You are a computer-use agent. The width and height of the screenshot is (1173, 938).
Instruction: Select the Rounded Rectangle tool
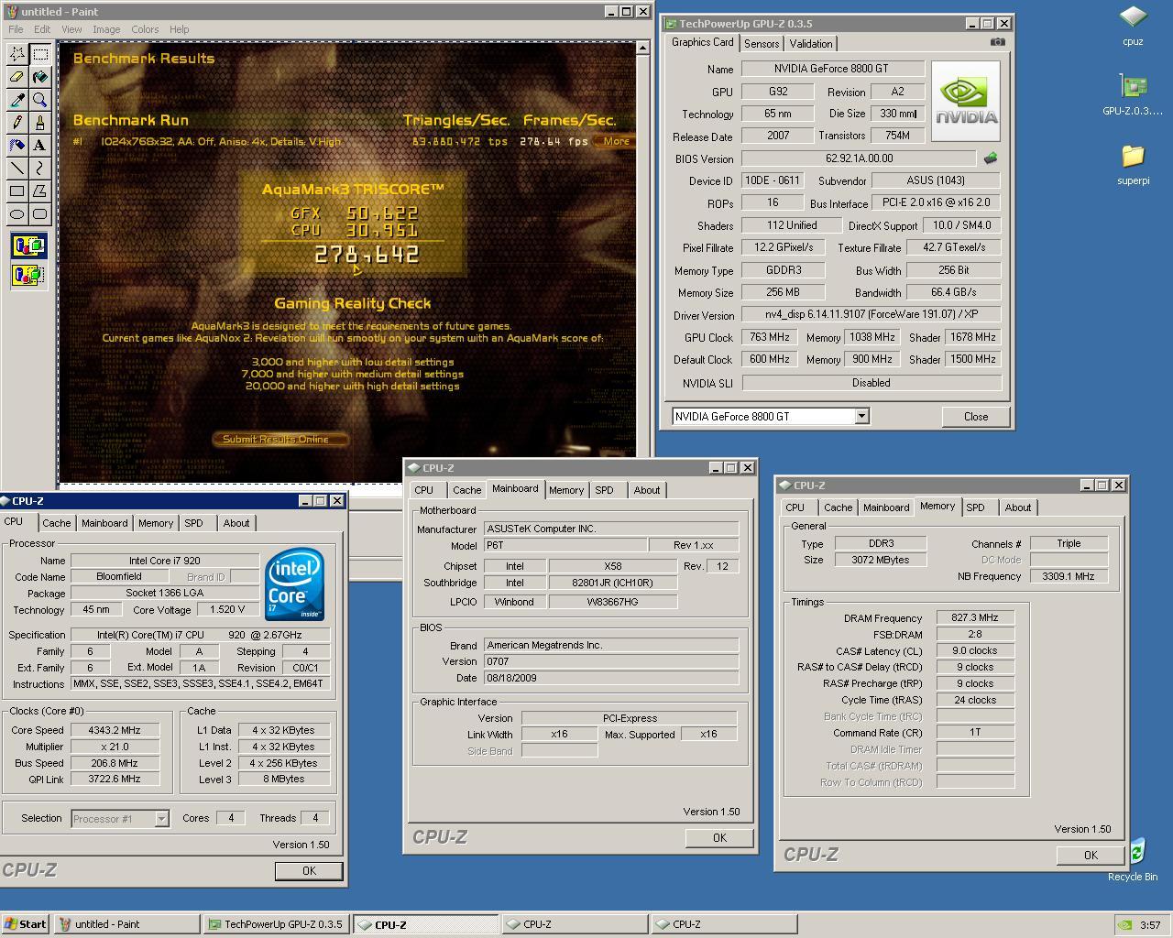pyautogui.click(x=40, y=213)
